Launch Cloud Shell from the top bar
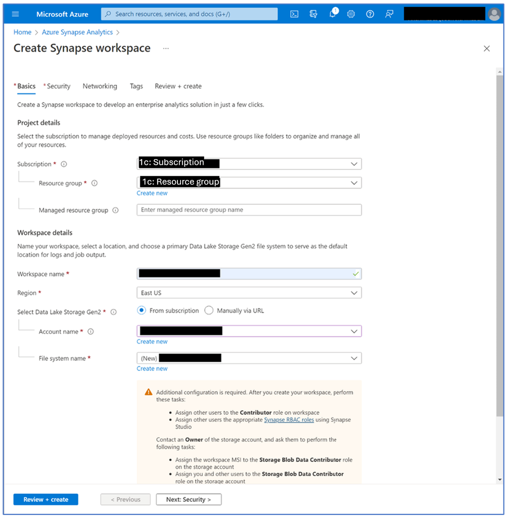This screenshot has width=505, height=516. coord(294,14)
